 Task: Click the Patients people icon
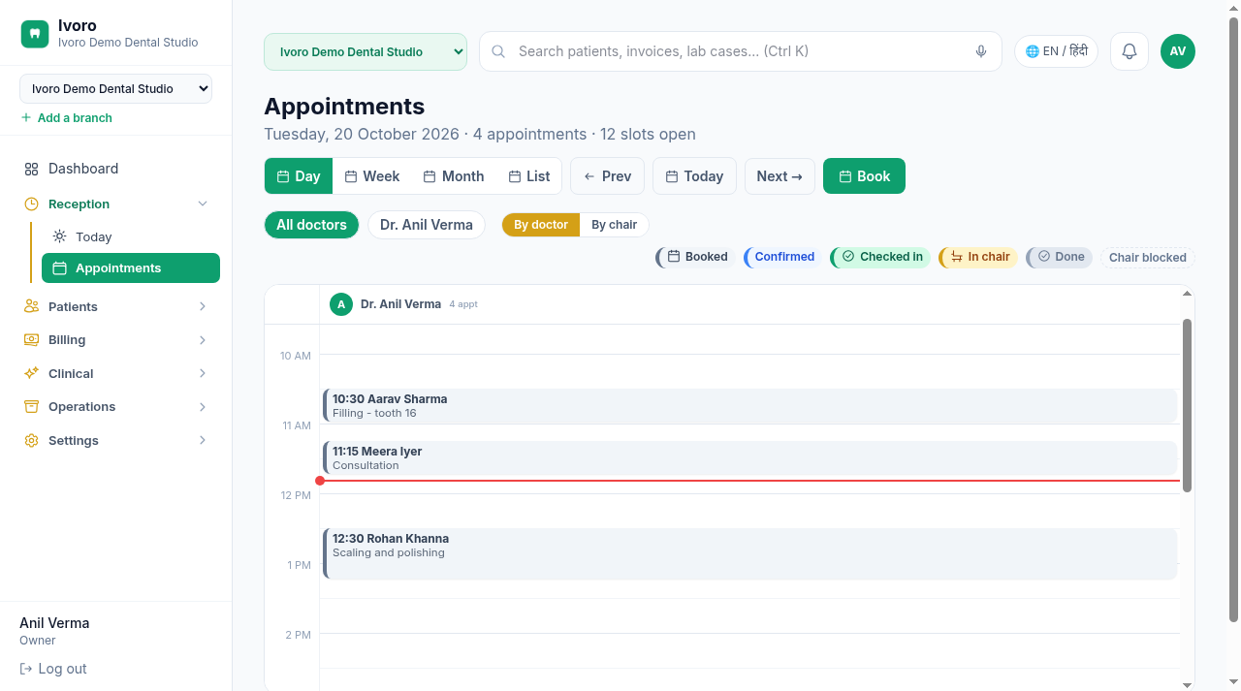[31, 306]
